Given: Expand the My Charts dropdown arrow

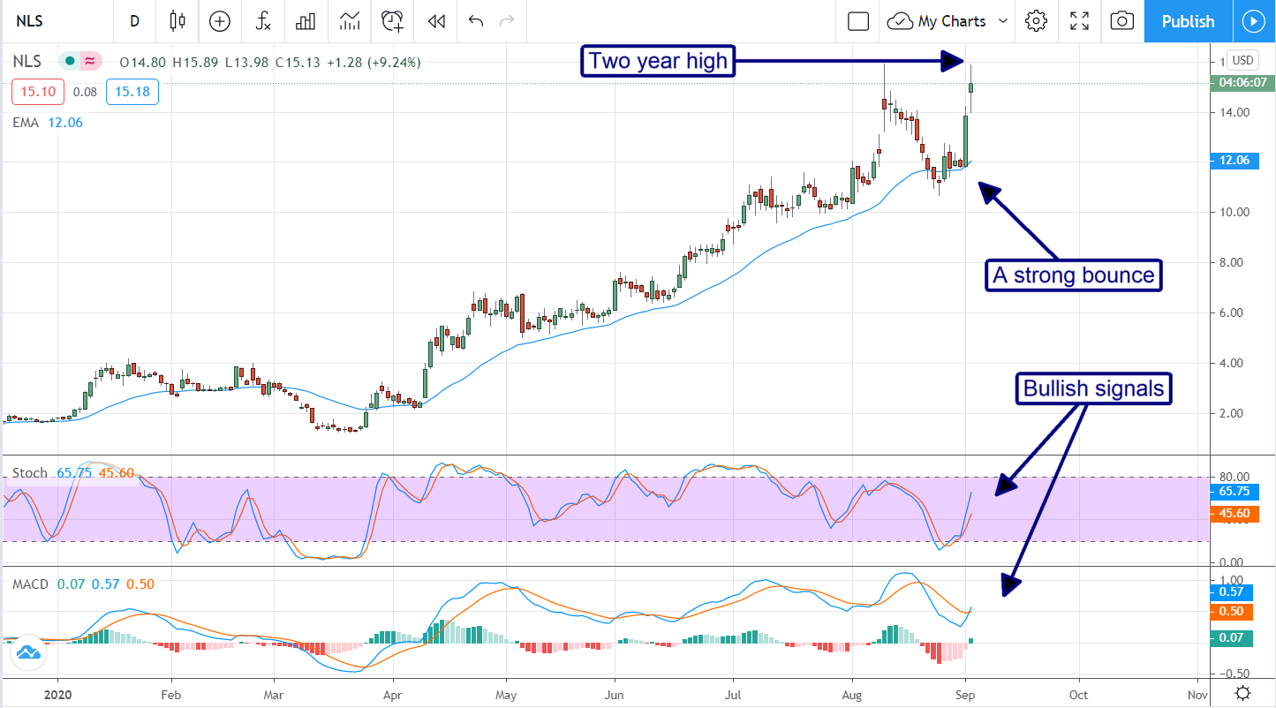Looking at the screenshot, I should 1002,21.
